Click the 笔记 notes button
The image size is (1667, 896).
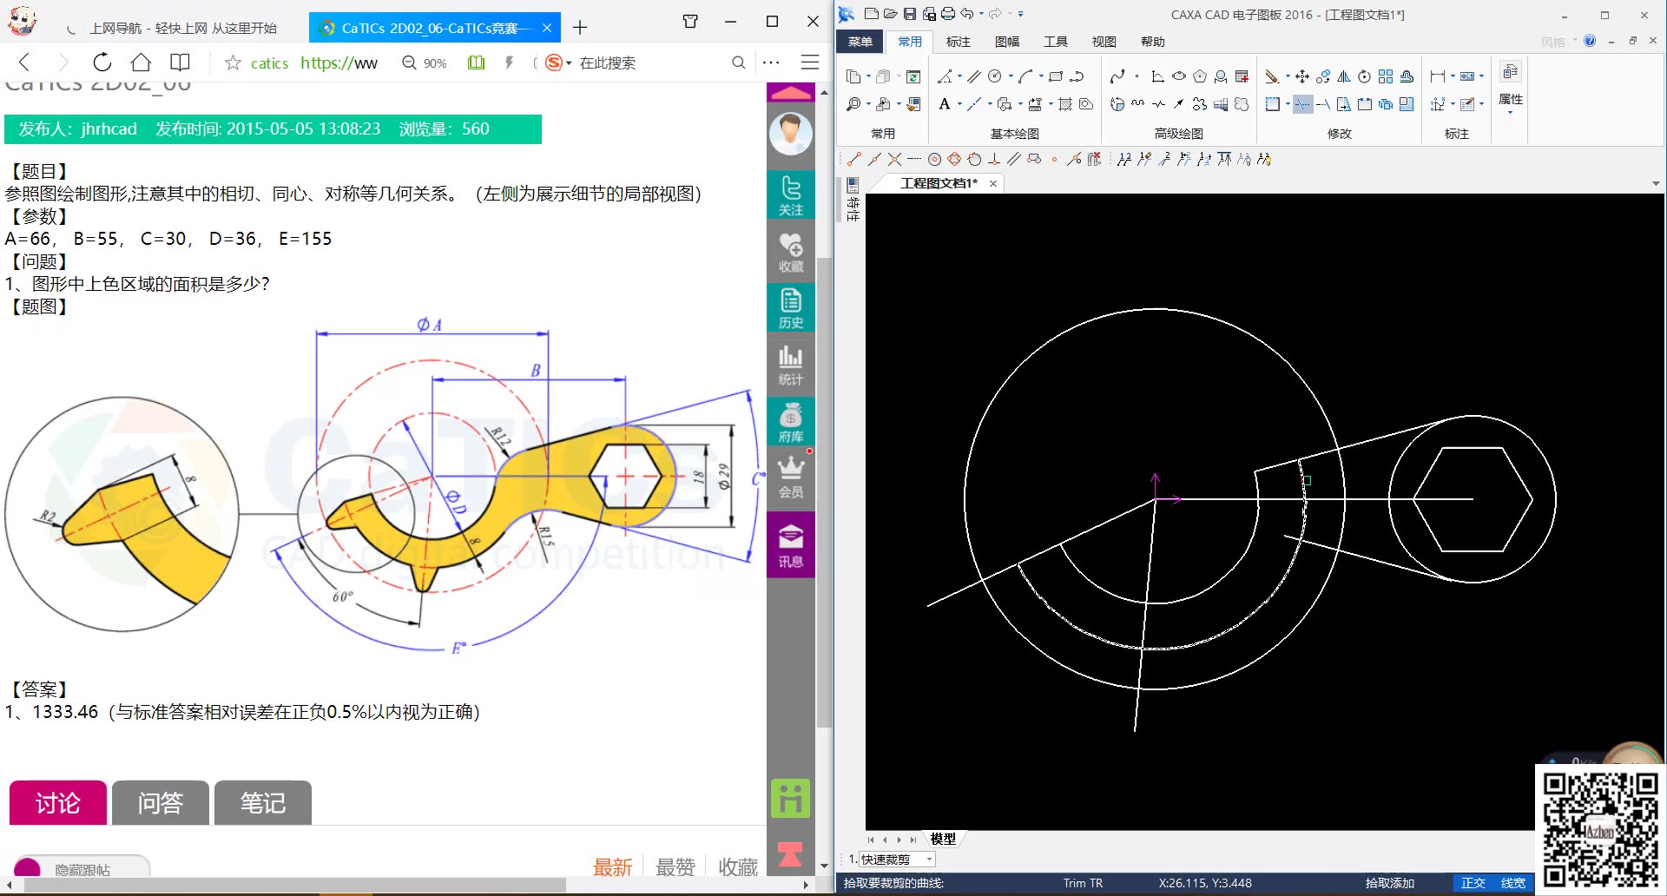coord(262,803)
